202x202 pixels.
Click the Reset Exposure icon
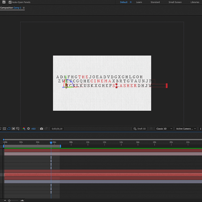pos(28,128)
